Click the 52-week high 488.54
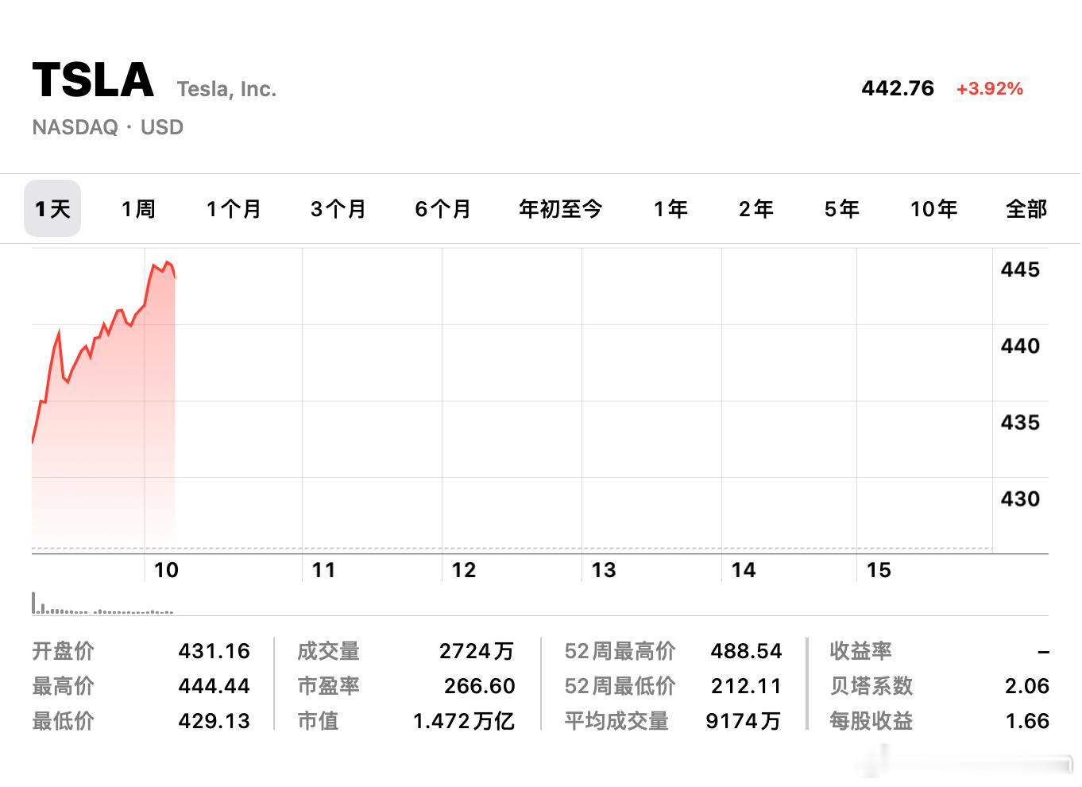 (746, 651)
